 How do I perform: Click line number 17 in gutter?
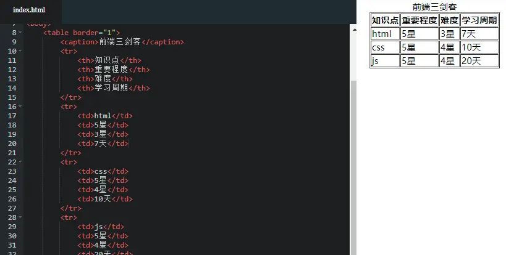(12, 116)
